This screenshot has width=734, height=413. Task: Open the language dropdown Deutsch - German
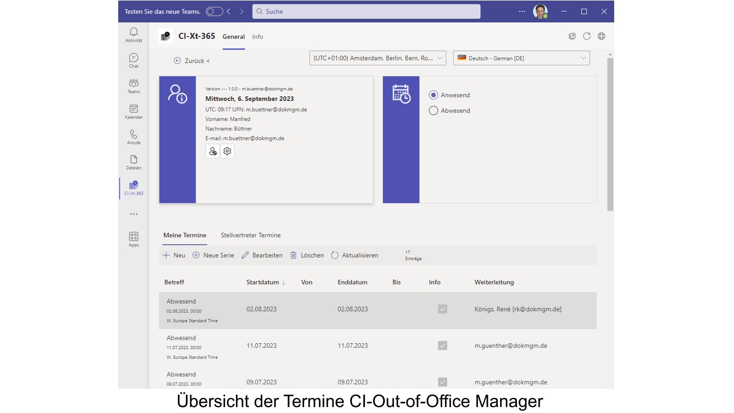(521, 58)
